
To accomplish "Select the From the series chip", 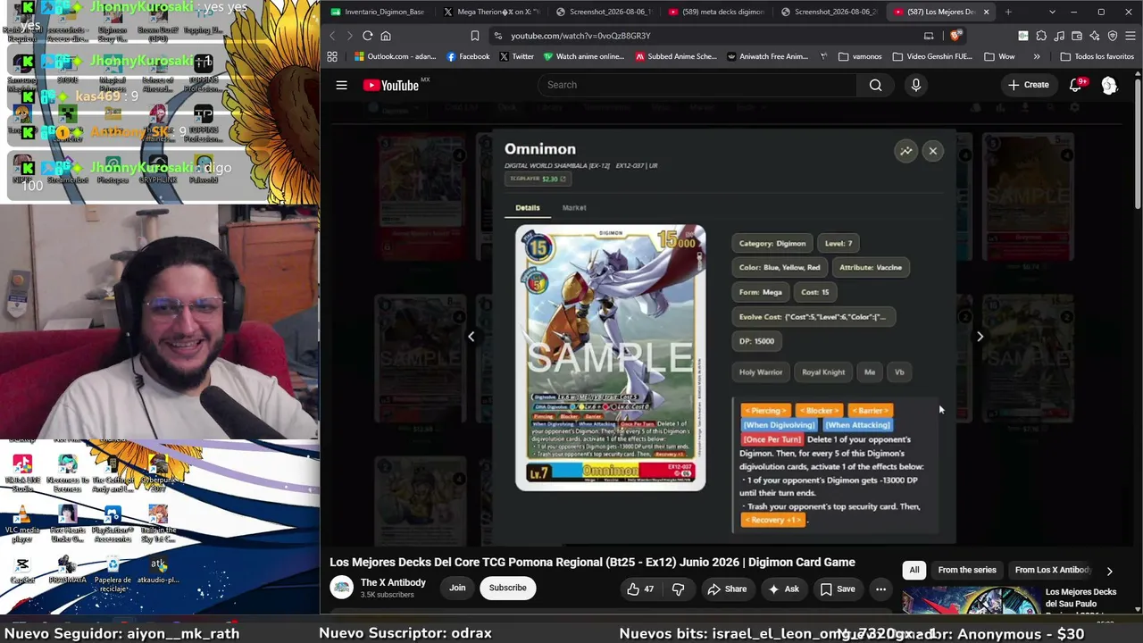I will [x=967, y=570].
